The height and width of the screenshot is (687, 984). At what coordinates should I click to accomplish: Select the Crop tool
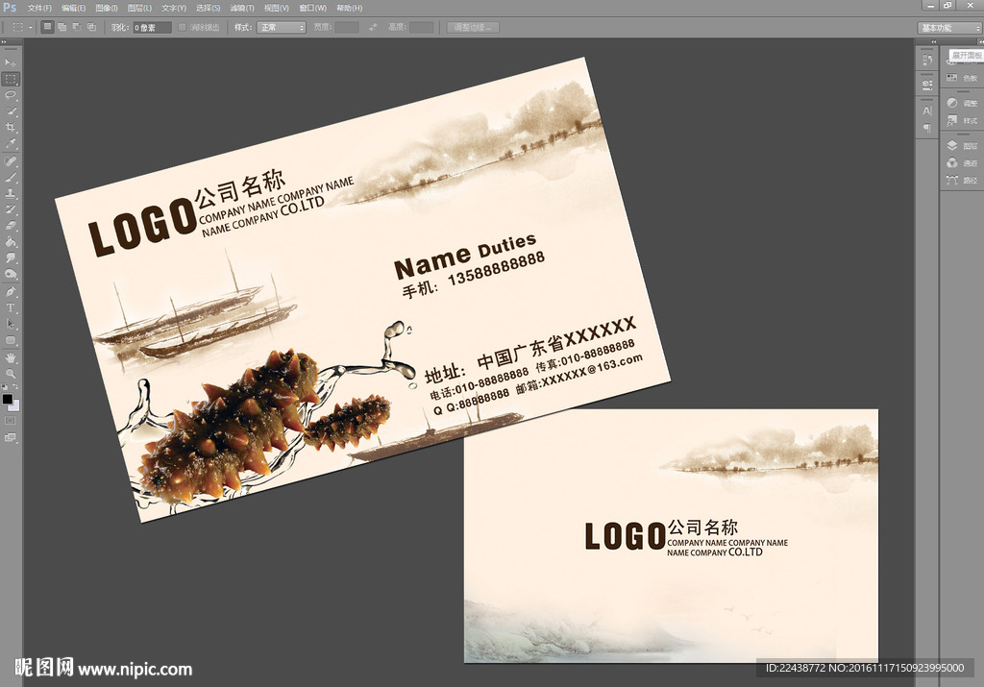tap(11, 128)
